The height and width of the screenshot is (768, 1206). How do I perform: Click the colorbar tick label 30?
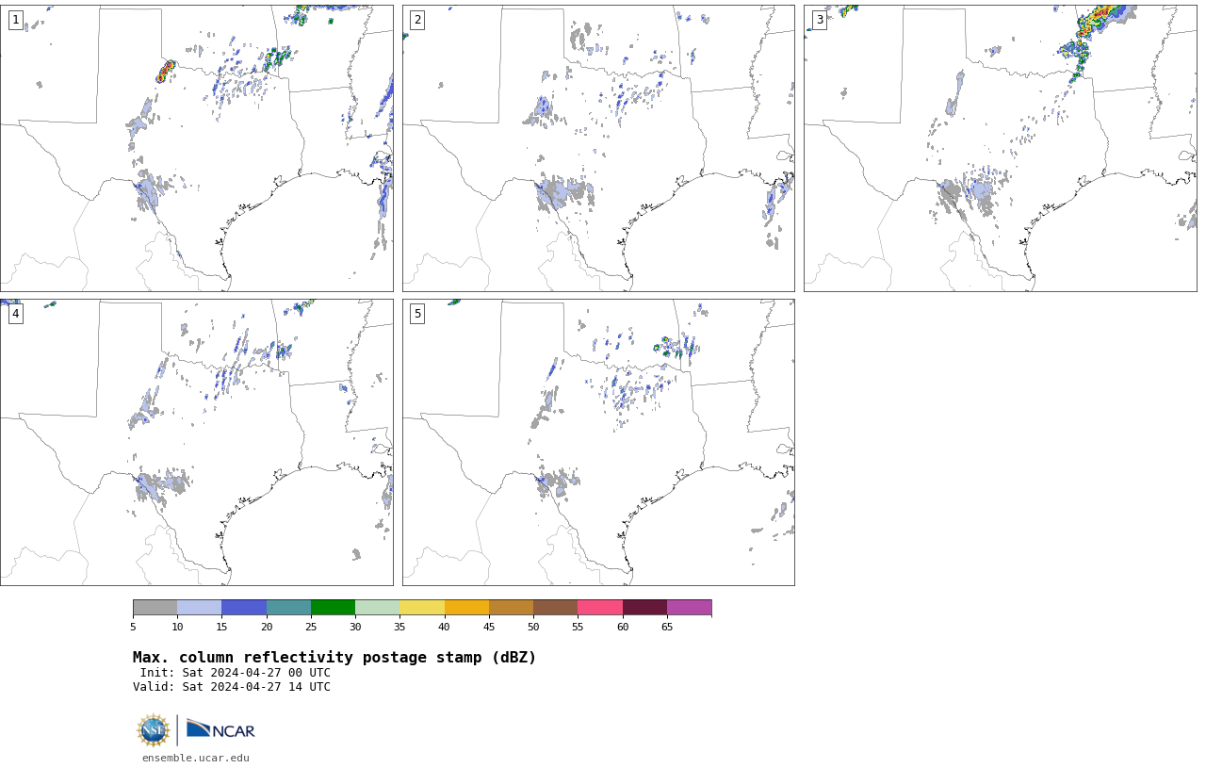point(355,627)
